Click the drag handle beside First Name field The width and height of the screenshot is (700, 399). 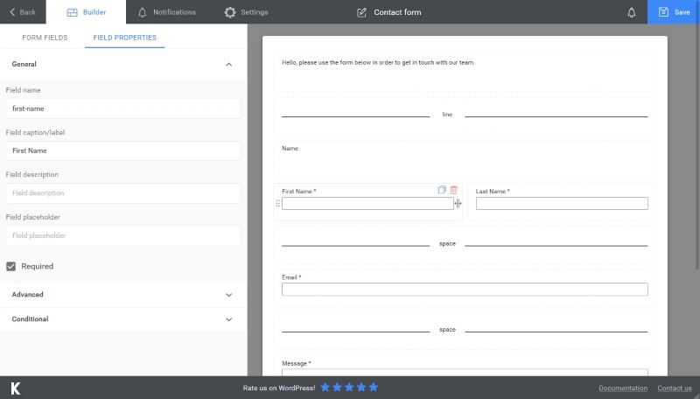(278, 204)
